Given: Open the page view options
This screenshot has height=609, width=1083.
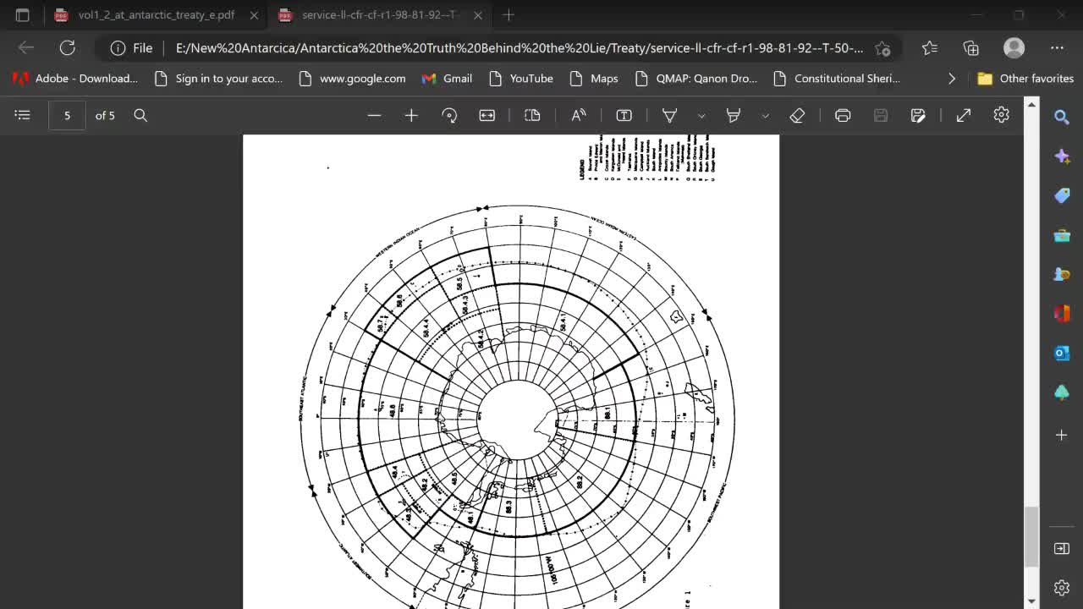Looking at the screenshot, I should [x=532, y=115].
